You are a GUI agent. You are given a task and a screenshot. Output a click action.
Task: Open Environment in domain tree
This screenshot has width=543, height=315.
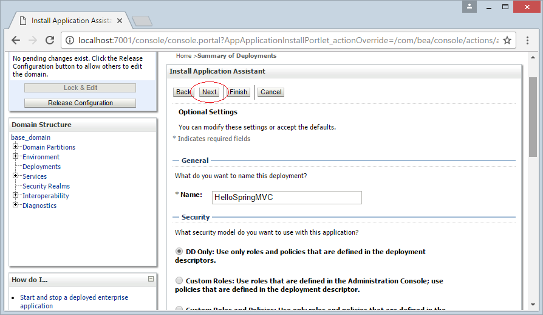click(41, 157)
